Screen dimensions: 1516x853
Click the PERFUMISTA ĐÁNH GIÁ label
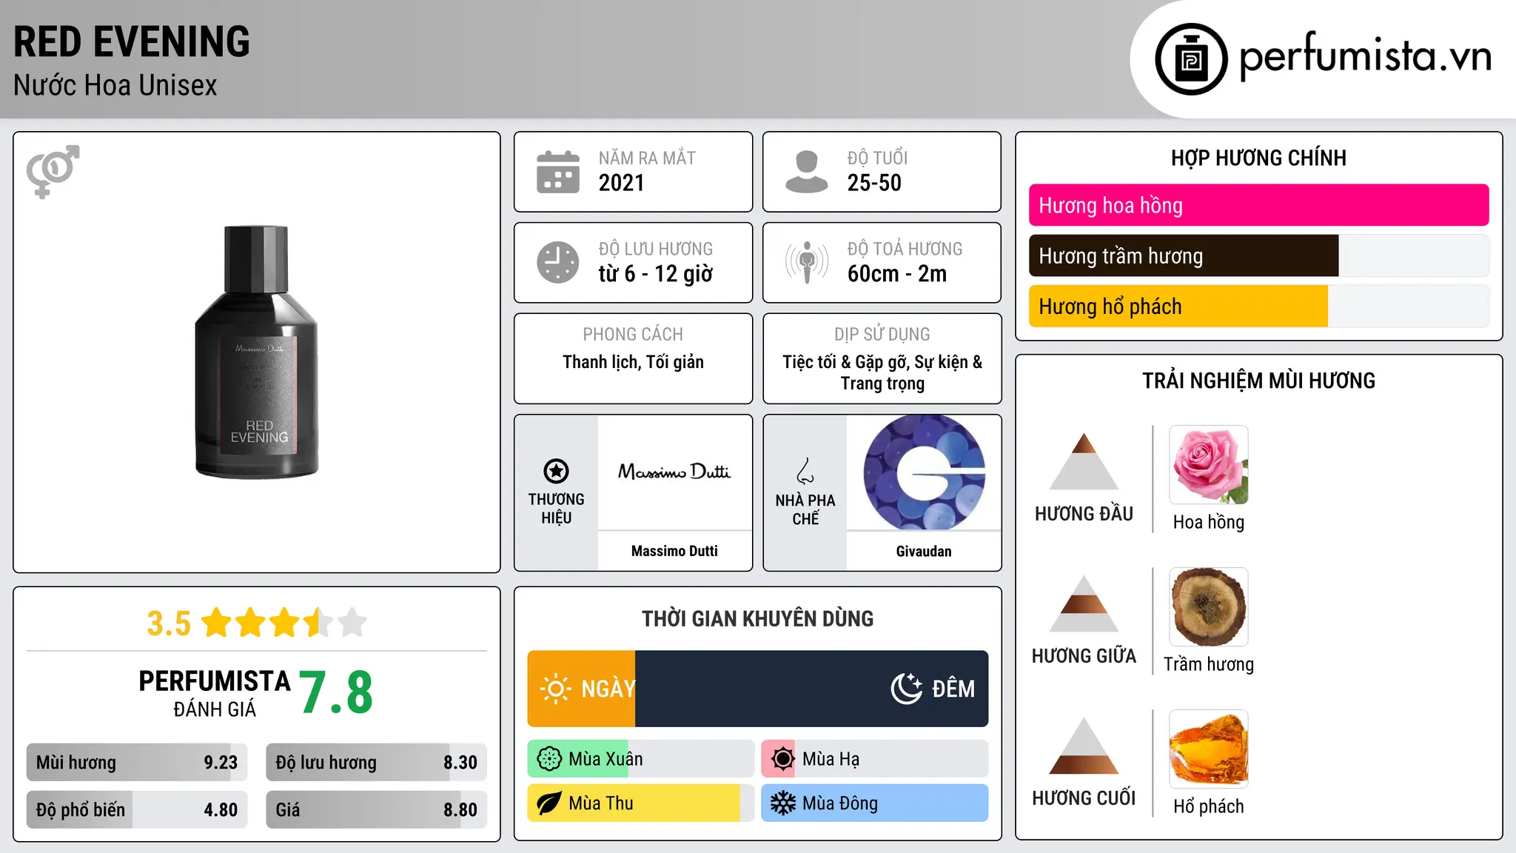[215, 693]
